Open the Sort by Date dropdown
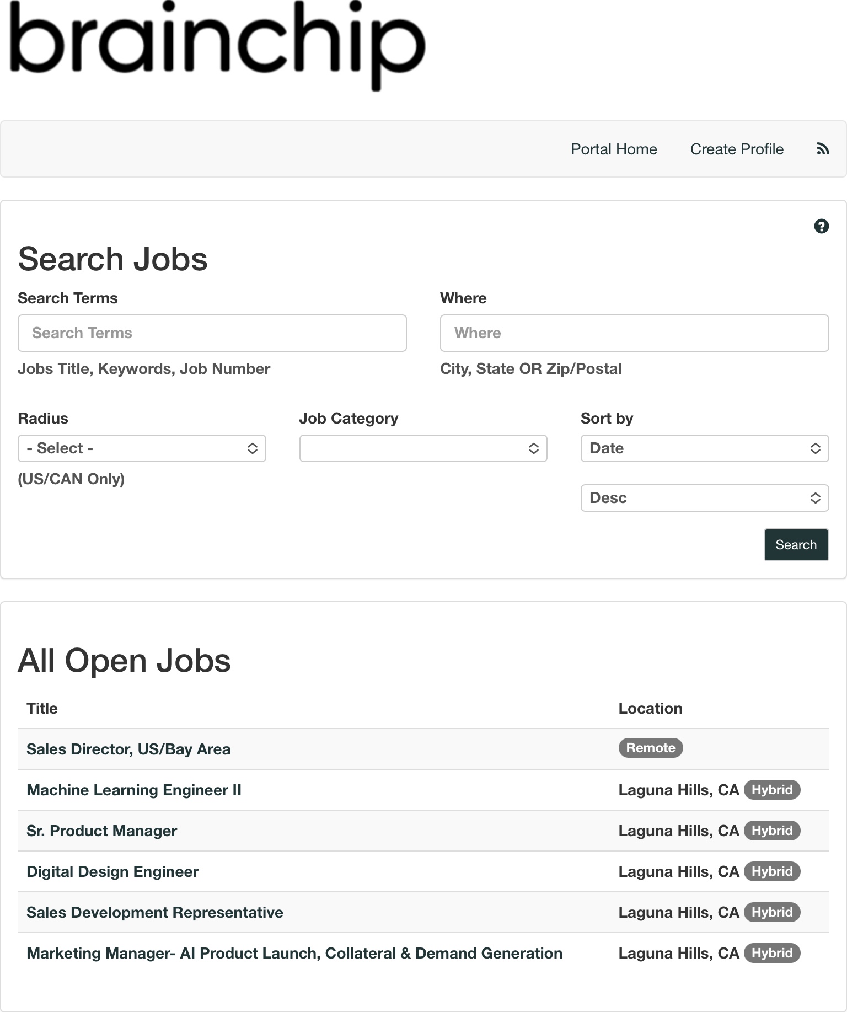 coord(704,448)
